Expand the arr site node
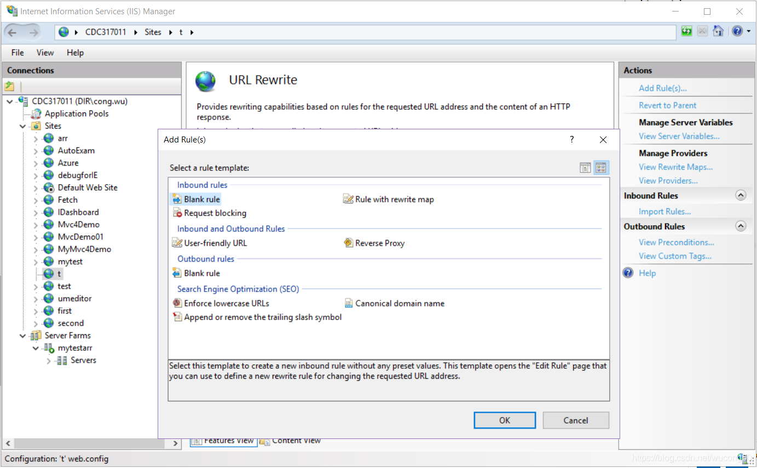The width and height of the screenshot is (757, 468). [36, 139]
